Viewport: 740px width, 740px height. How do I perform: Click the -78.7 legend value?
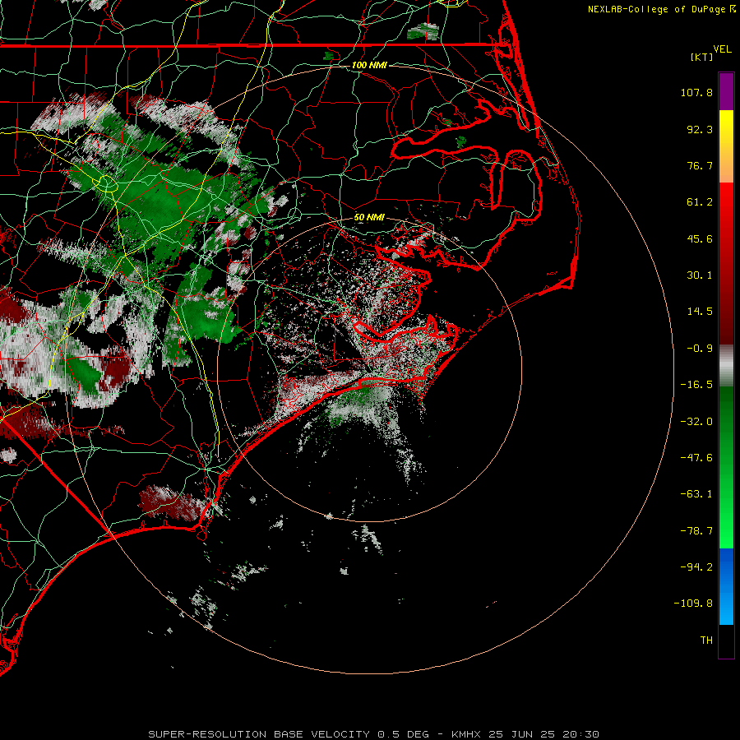point(696,531)
